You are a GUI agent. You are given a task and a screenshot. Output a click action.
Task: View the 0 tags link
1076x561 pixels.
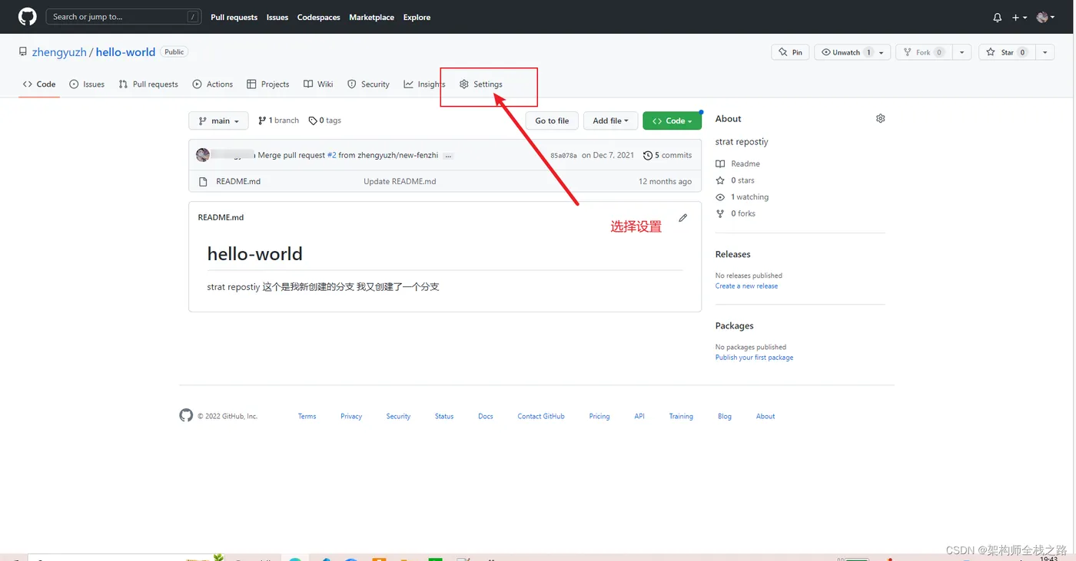[324, 120]
